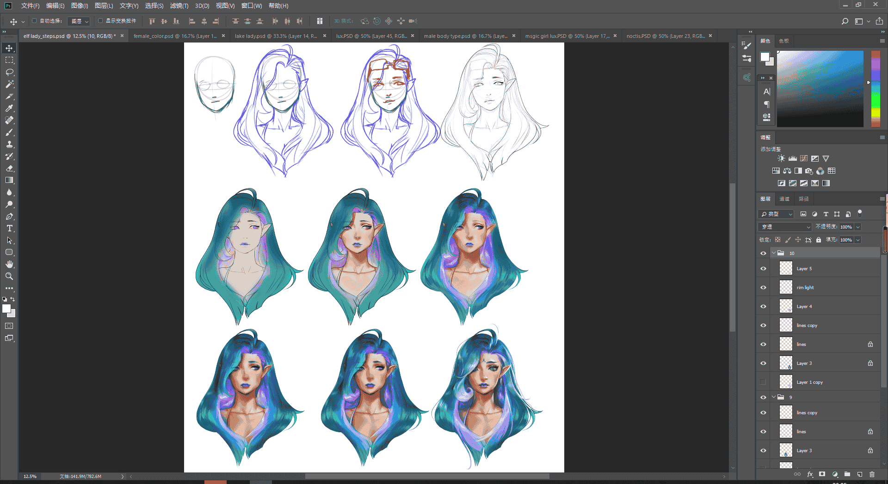Show the Layer 1 copy layer
Image resolution: width=888 pixels, height=484 pixels.
coord(763,382)
